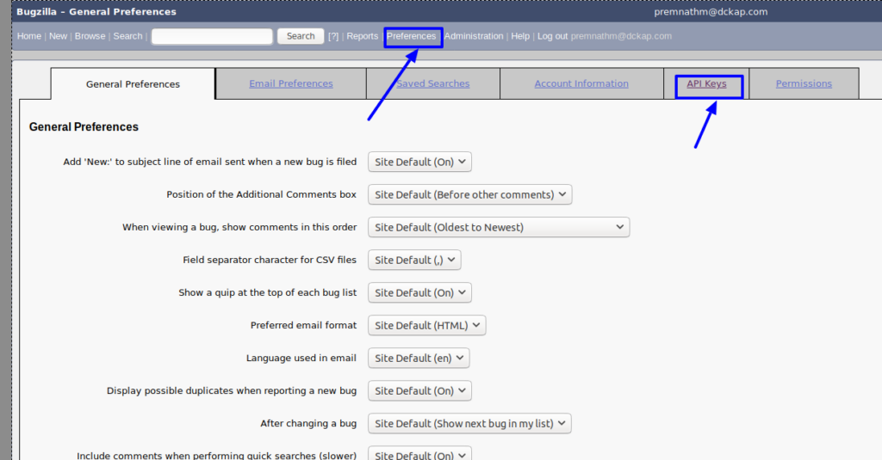Image resolution: width=882 pixels, height=460 pixels.
Task: Click the New bug link
Action: tap(58, 36)
